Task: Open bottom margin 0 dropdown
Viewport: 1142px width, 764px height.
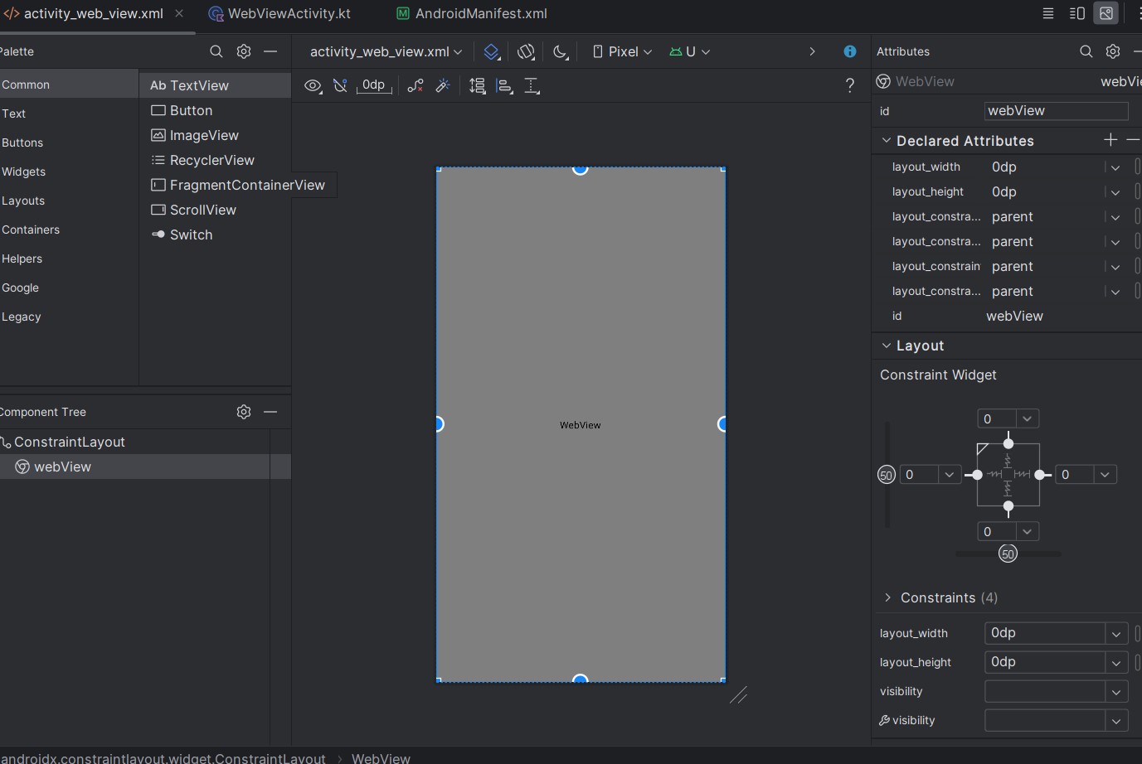Action: click(1028, 531)
